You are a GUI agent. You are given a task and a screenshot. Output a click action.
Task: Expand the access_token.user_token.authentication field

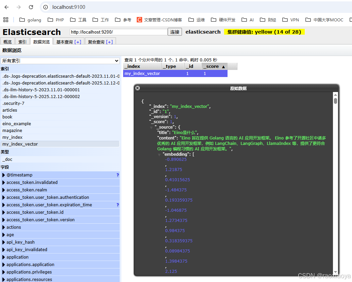pos(4,198)
